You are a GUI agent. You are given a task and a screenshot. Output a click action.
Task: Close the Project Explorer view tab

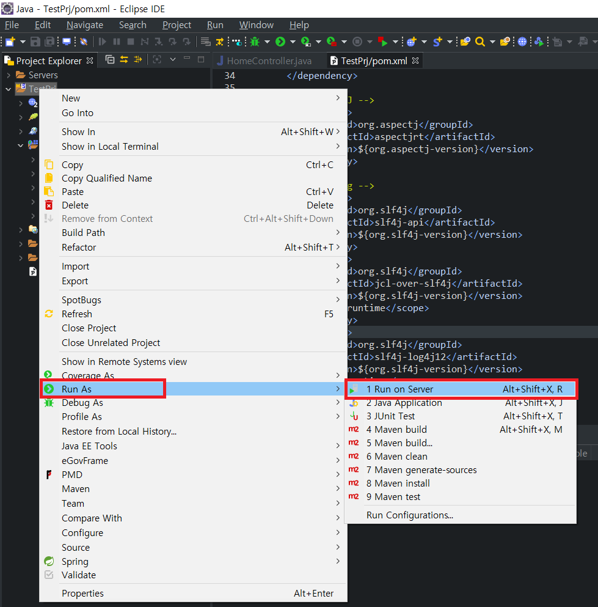[90, 61]
